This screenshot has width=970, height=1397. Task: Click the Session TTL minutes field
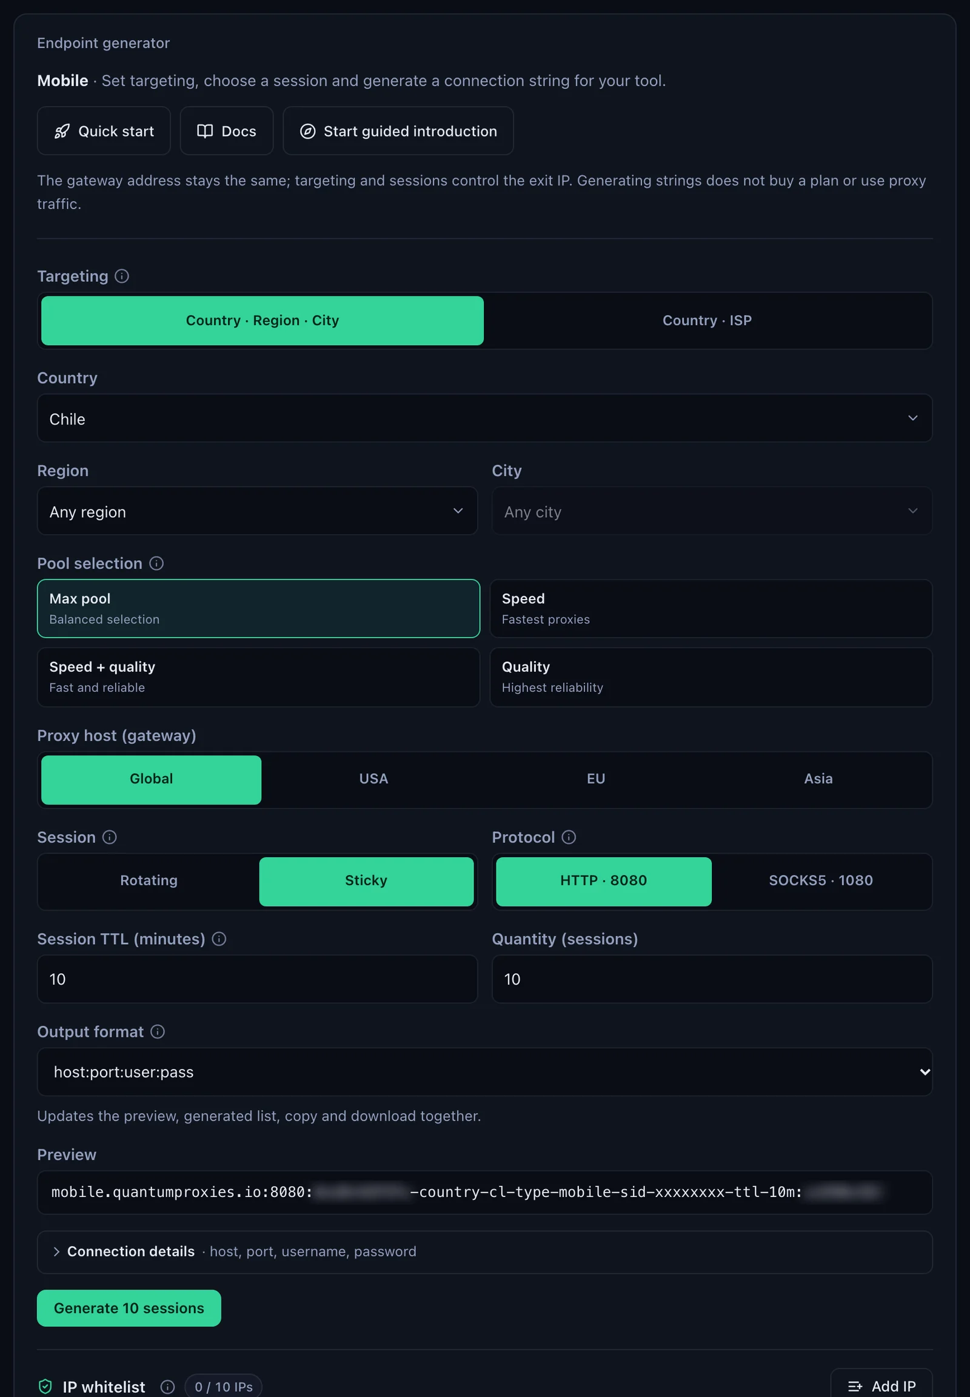(x=257, y=979)
